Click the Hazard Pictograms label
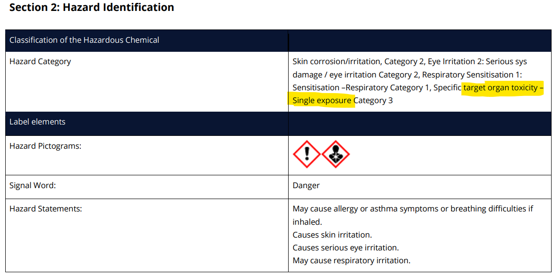Screen dimensions: 553x277 point(45,146)
